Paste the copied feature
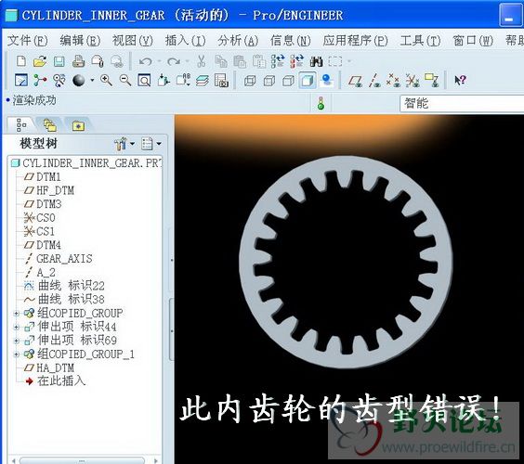Screen dimensions: 524x464 tap(240, 61)
